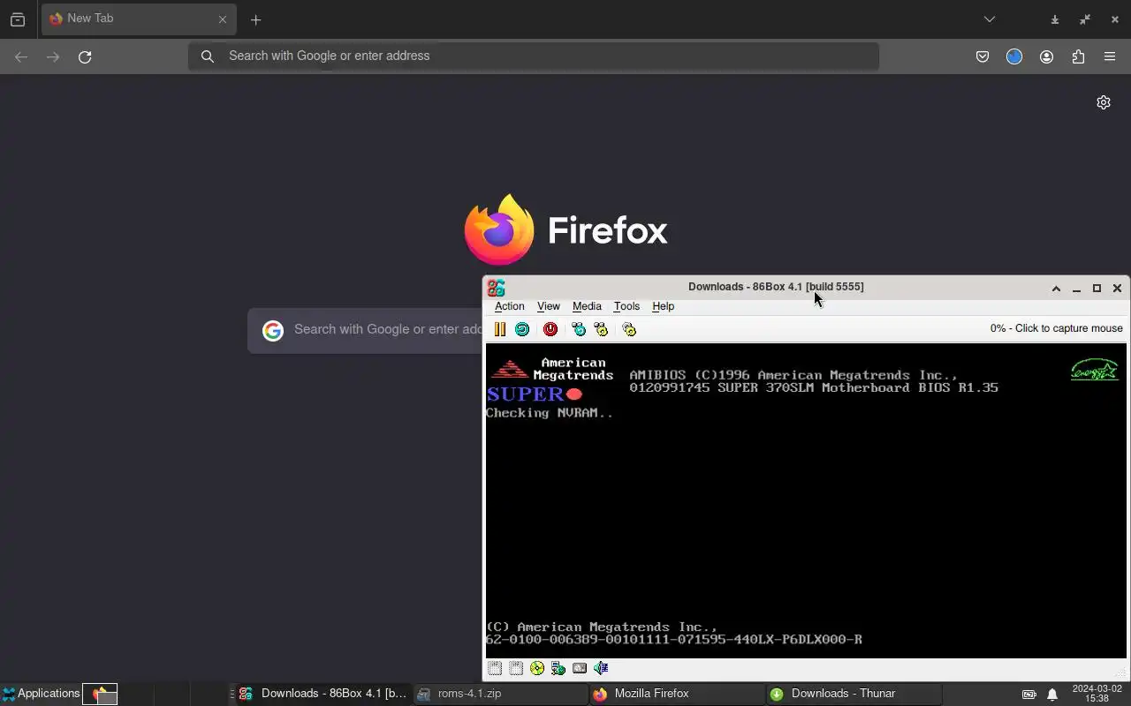
Task: Click the panel clock showing 15:38
Action: coord(1097,694)
